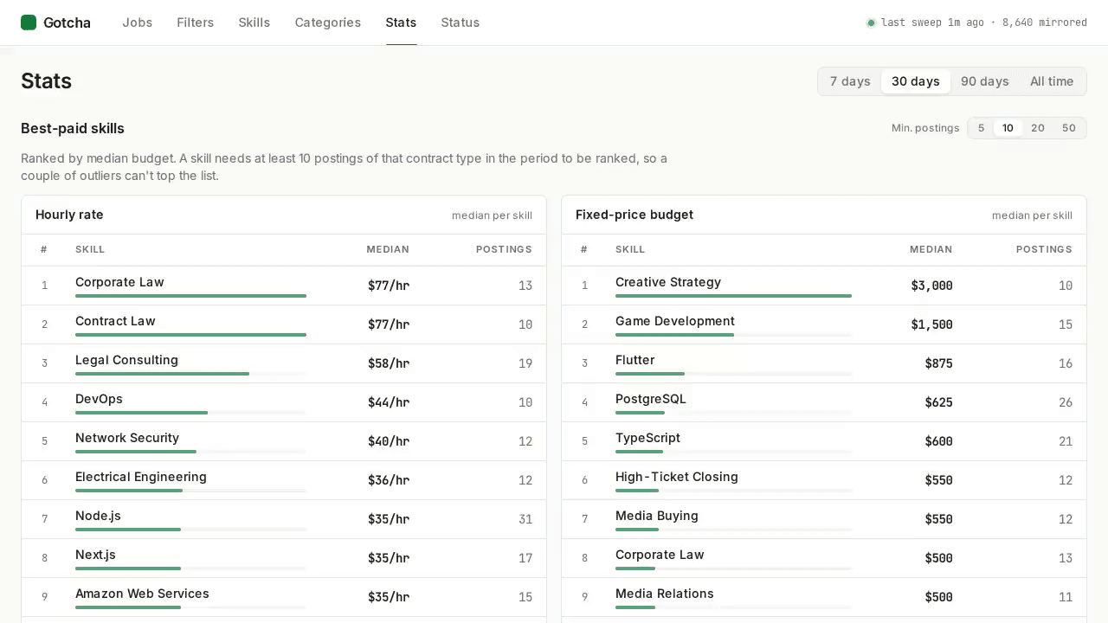
Task: Click the Flutter skill
Action: coord(635,360)
